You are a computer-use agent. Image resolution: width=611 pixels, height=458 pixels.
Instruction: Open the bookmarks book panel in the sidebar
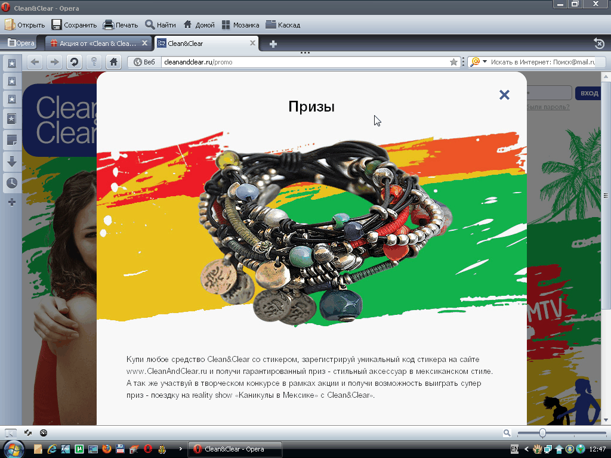tap(12, 119)
